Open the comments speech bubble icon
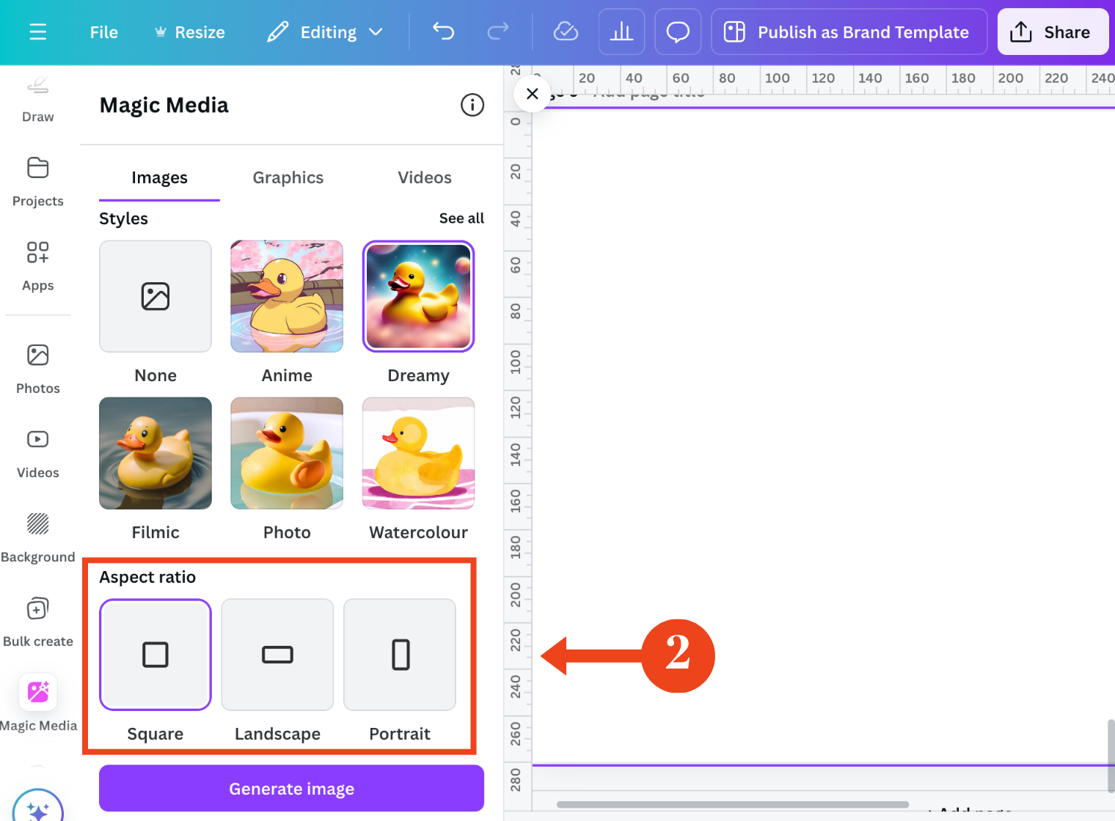This screenshot has width=1115, height=821. coord(678,32)
